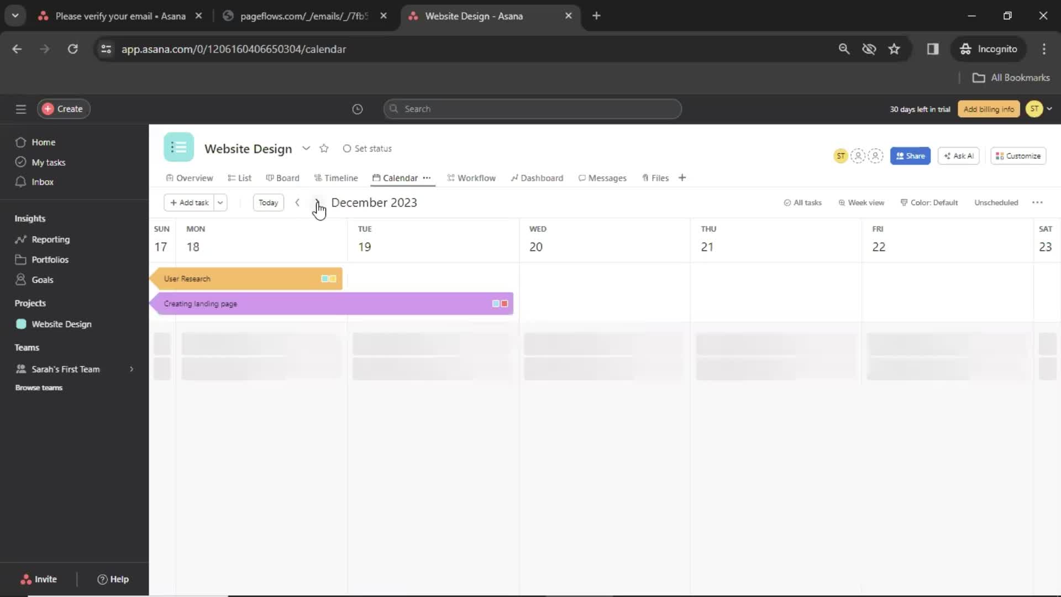Screen dimensions: 1061x597
Task: Show the Unscheduled tasks panel
Action: click(996, 202)
